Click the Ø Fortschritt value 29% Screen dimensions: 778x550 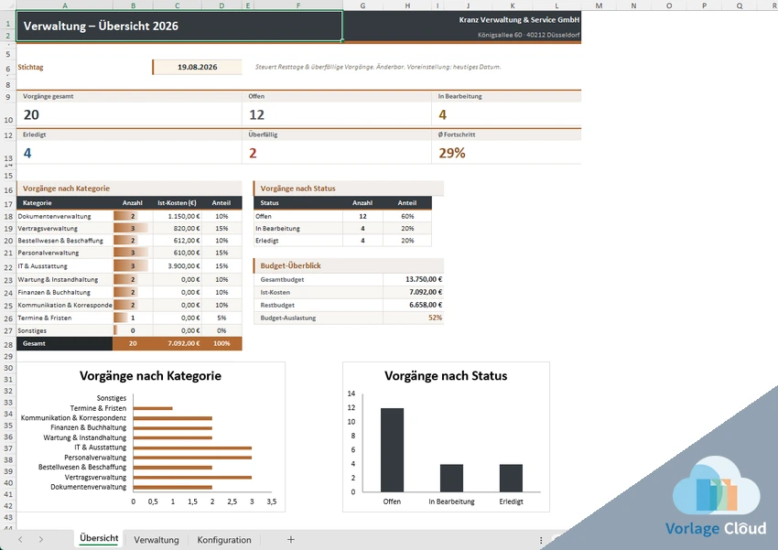(x=451, y=153)
